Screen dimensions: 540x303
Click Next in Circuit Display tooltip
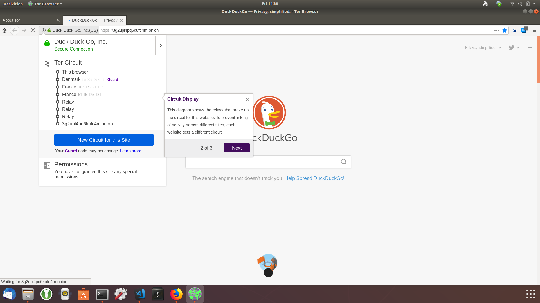tap(237, 148)
